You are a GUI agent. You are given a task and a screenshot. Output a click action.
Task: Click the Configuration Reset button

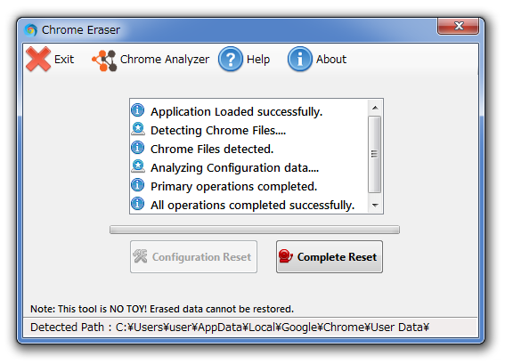(193, 256)
